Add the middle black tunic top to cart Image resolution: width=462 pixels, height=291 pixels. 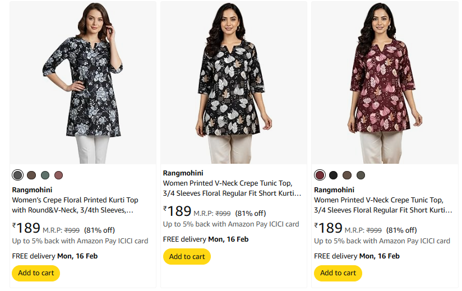click(x=187, y=256)
